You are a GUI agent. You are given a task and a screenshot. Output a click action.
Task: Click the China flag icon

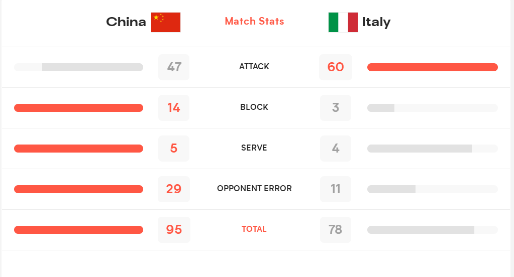[x=165, y=22]
